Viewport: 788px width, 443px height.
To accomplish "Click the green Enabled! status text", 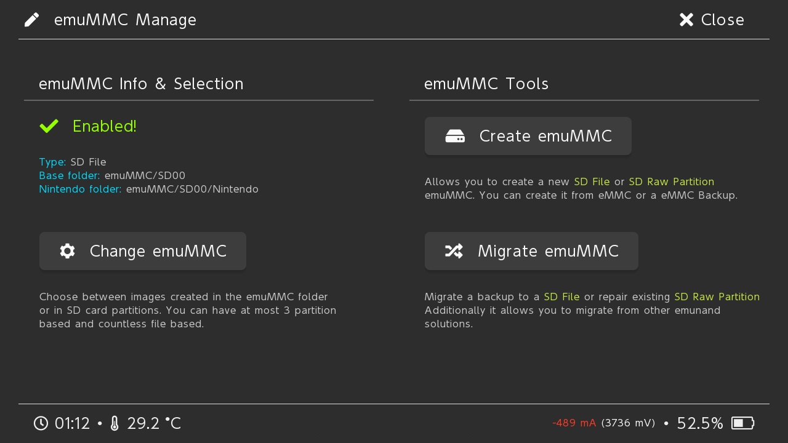I will click(105, 126).
